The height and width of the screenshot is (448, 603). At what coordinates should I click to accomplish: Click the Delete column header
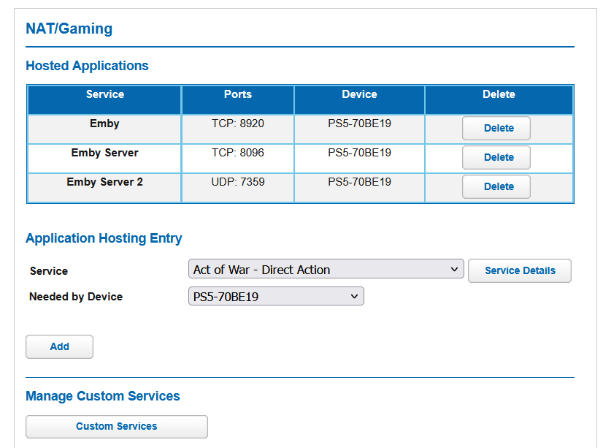(499, 94)
